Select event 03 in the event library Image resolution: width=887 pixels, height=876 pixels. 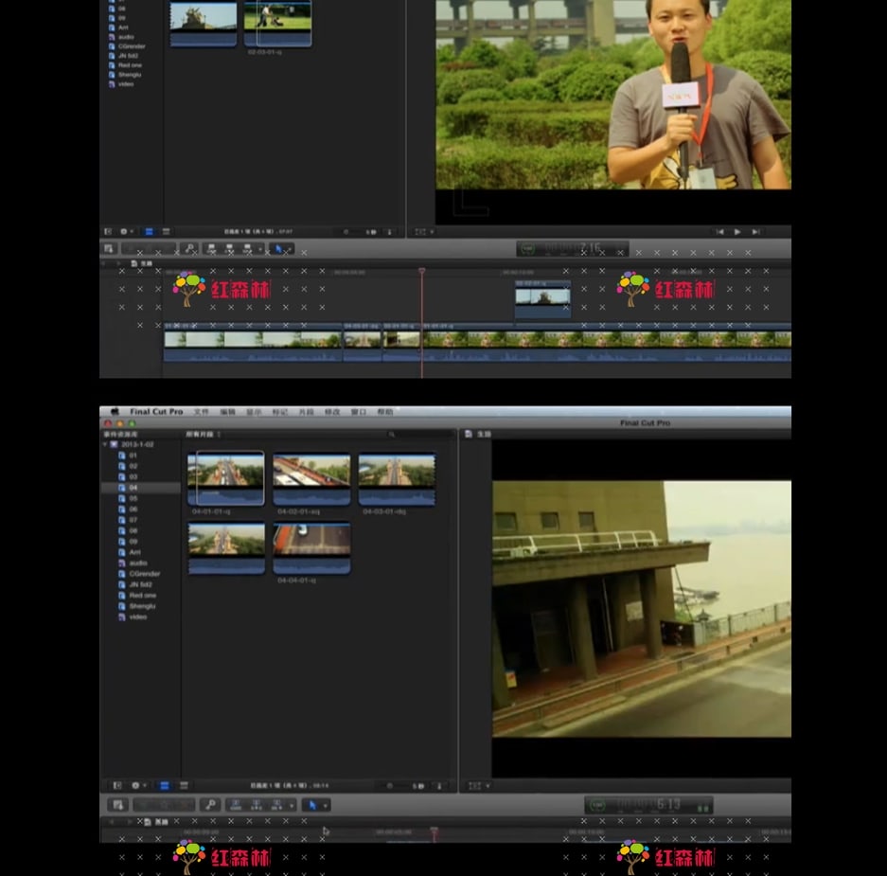(133, 476)
